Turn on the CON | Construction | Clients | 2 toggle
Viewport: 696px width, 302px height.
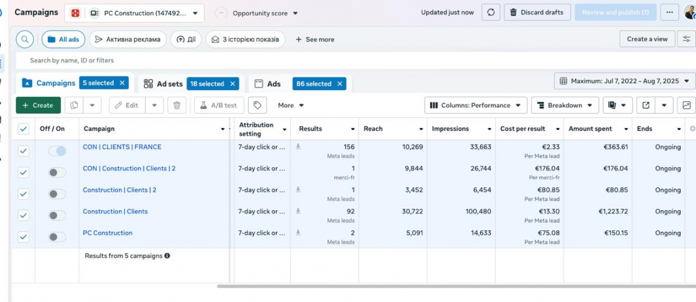57,173
